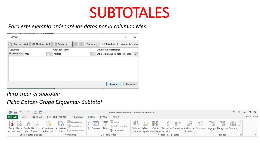260x146 pixels.
Task: Switch to the VISTA tab
Action: [116, 117]
